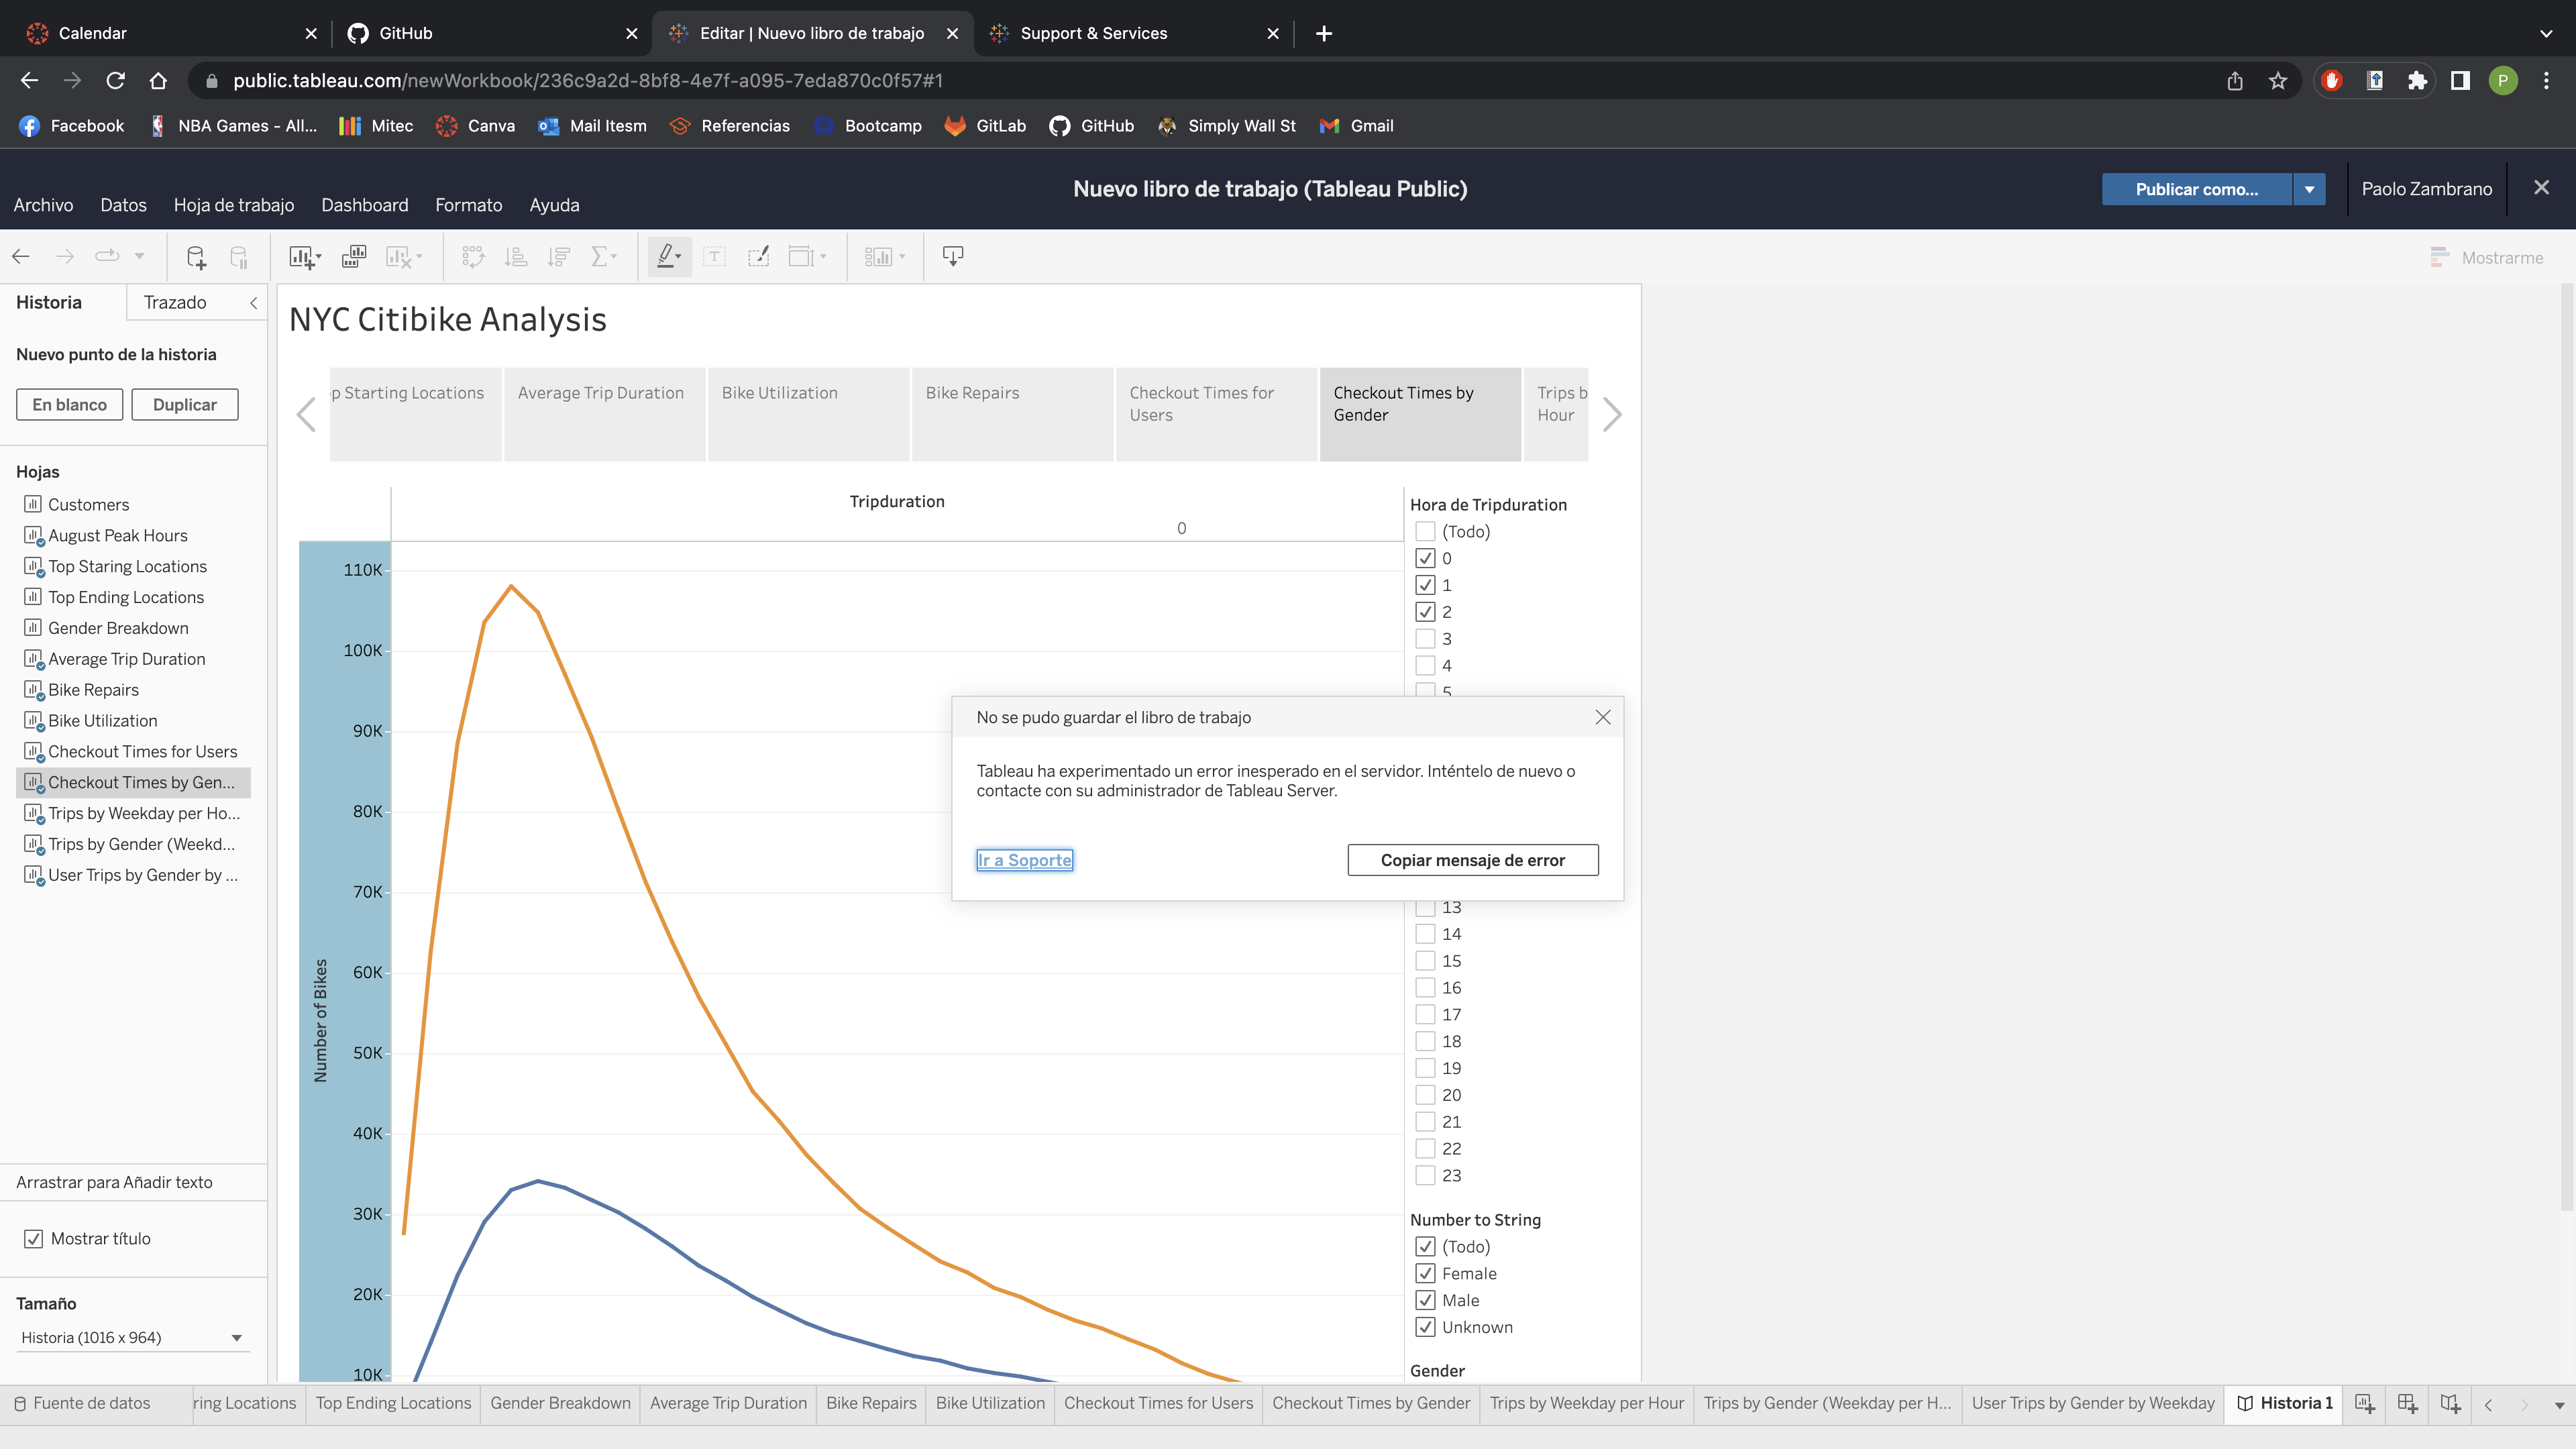Expand the Publicar como dropdown arrow
Screen dimensions: 2576x1449
tap(2309, 189)
